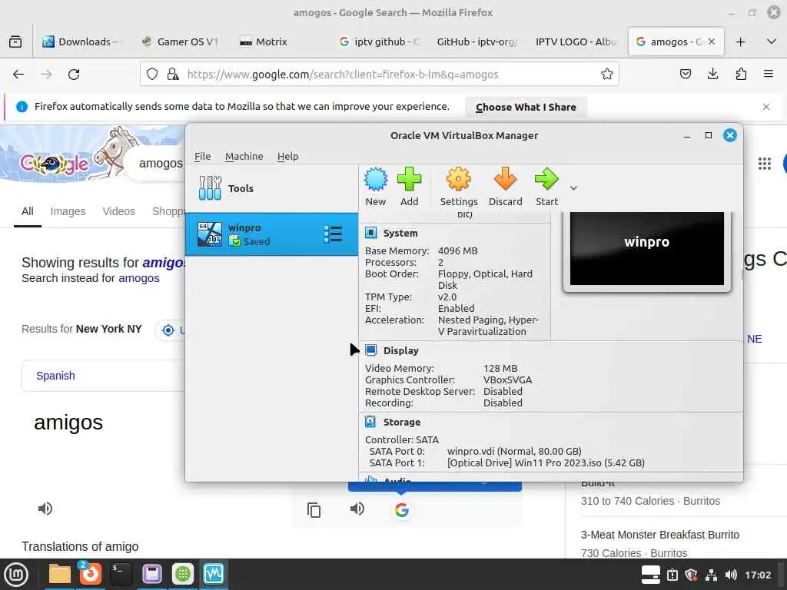Open the new tab plus button
The height and width of the screenshot is (590, 787).
740,41
